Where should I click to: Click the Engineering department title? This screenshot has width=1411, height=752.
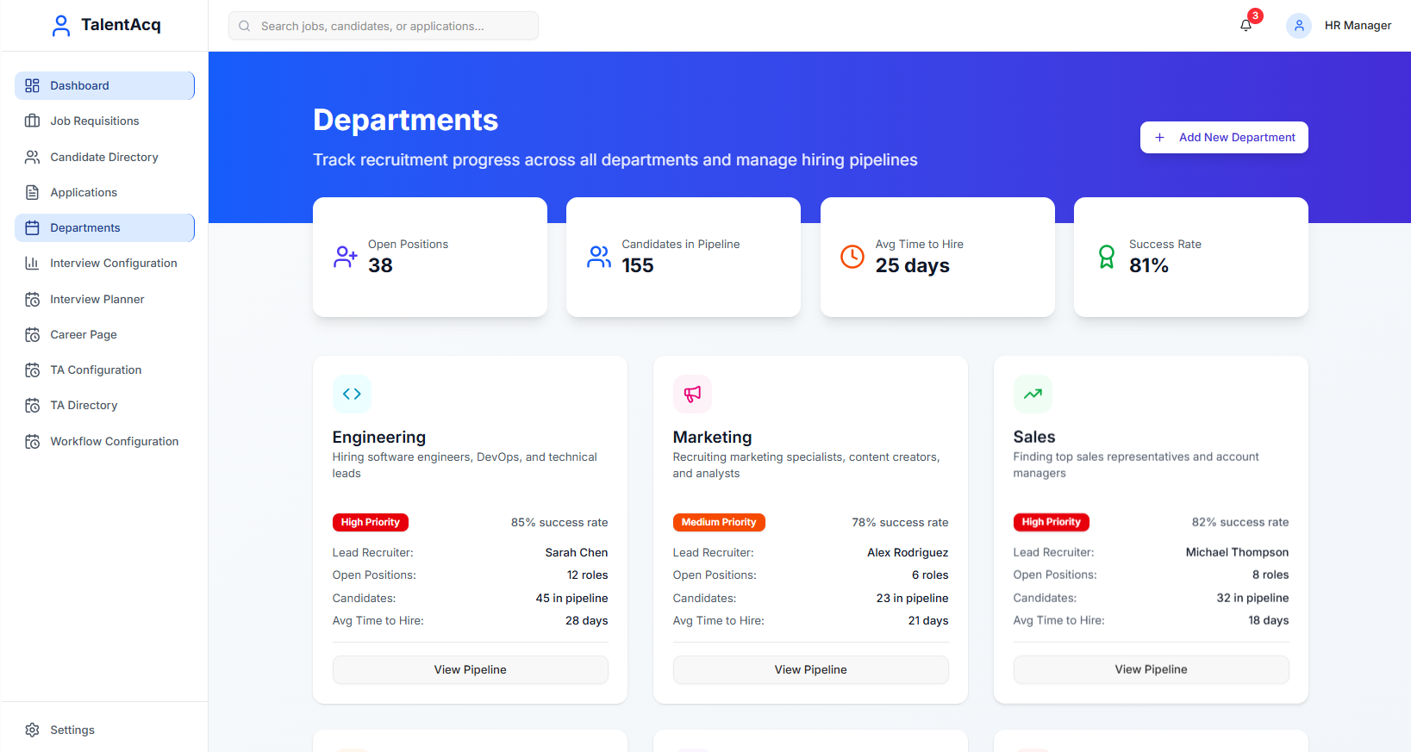tap(379, 437)
